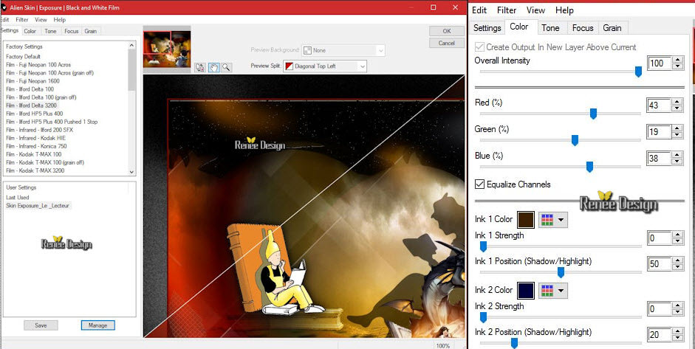Open Edit menu in right panel
695x349 pixels.
[x=479, y=10]
